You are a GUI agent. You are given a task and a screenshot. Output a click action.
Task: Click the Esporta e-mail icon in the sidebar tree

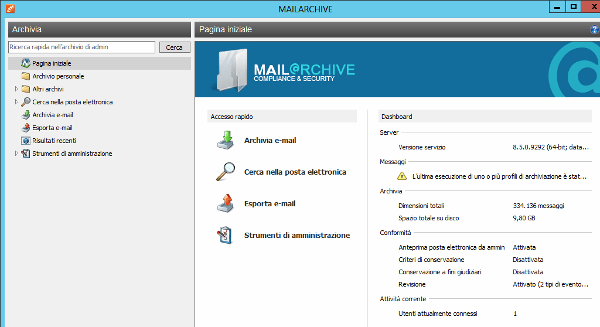(26, 128)
